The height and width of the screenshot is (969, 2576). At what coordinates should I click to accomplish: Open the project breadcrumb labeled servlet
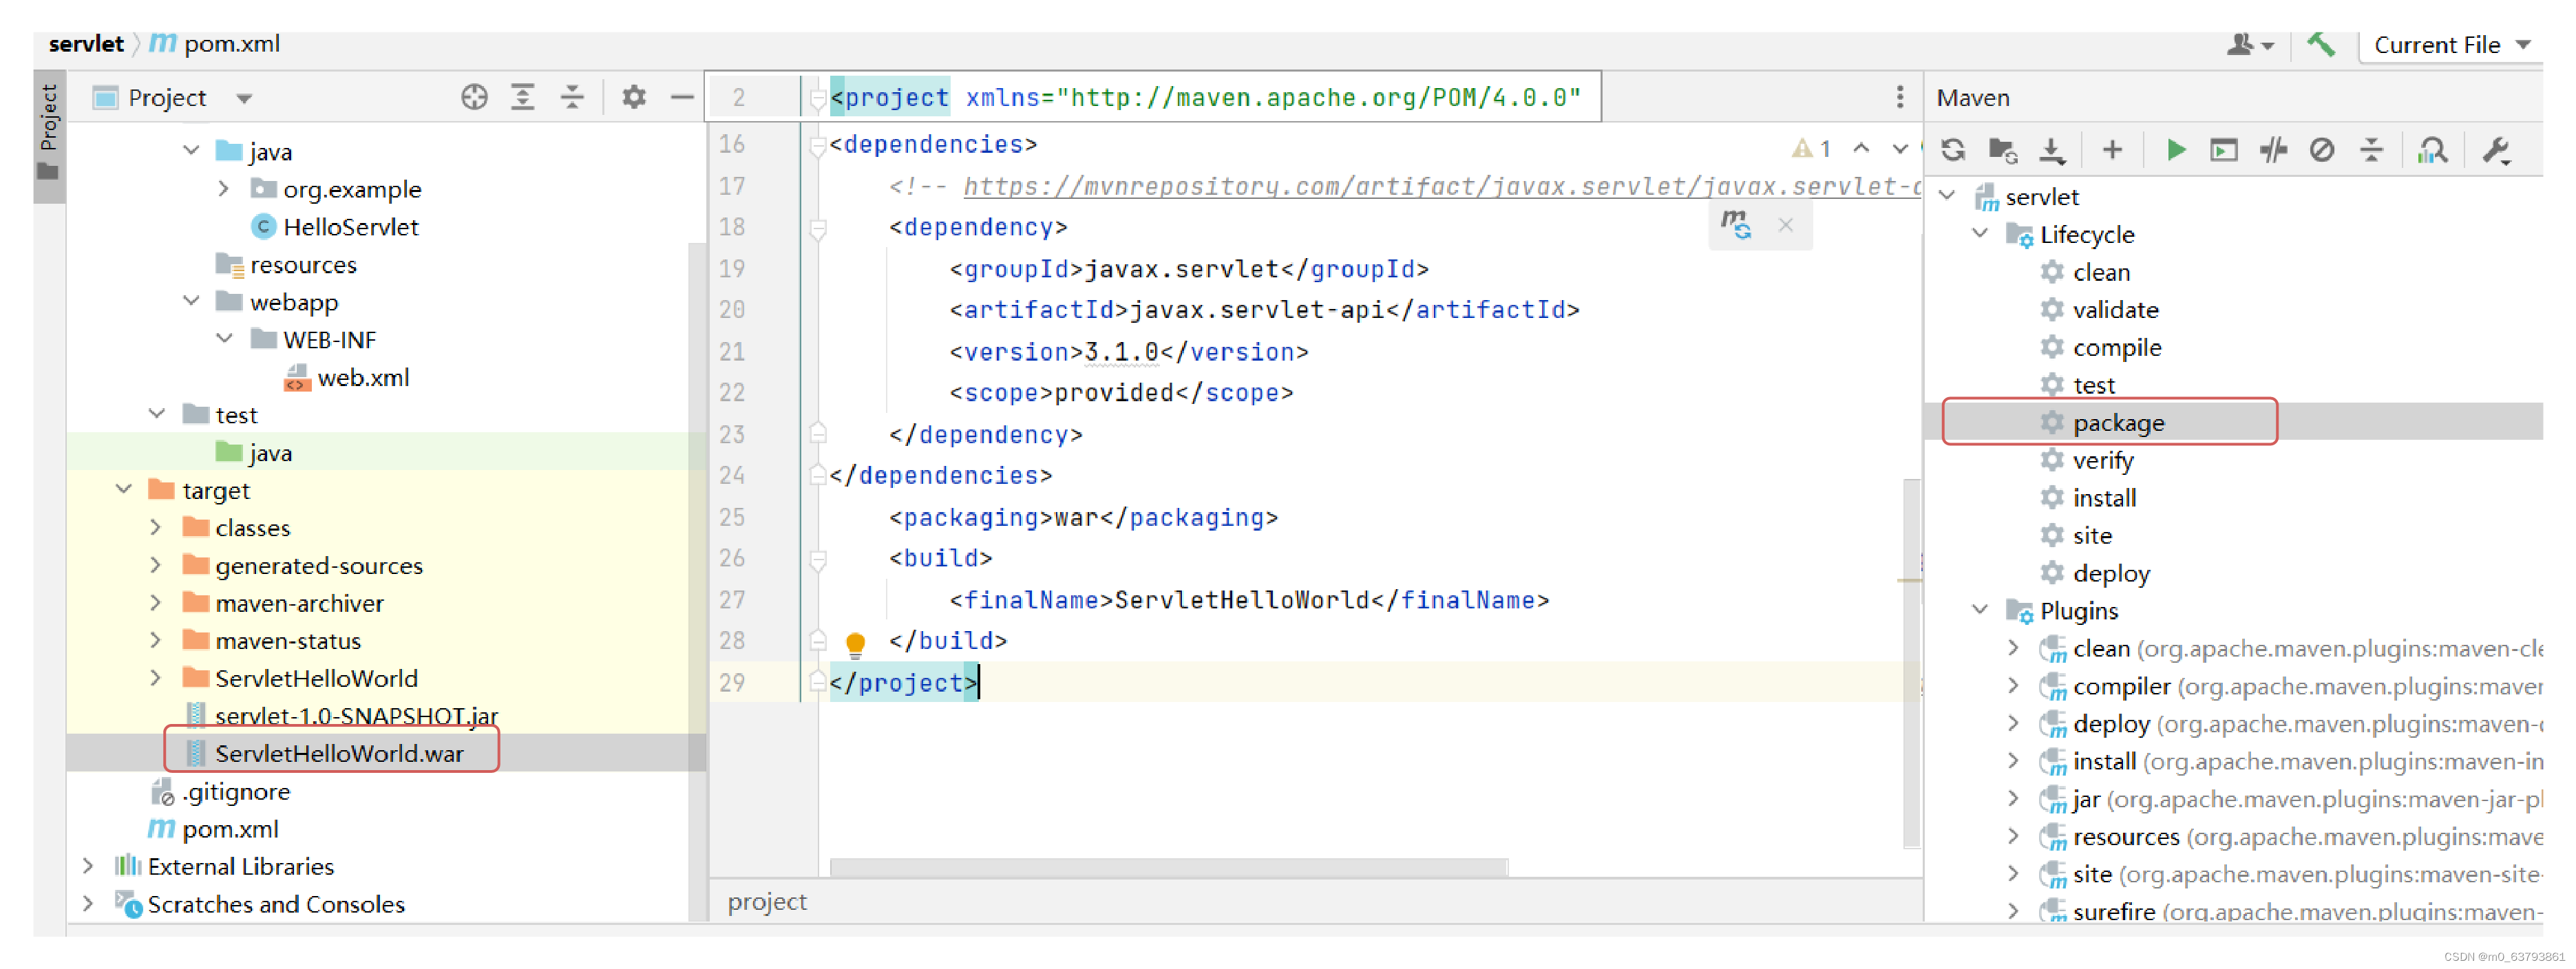[x=86, y=43]
